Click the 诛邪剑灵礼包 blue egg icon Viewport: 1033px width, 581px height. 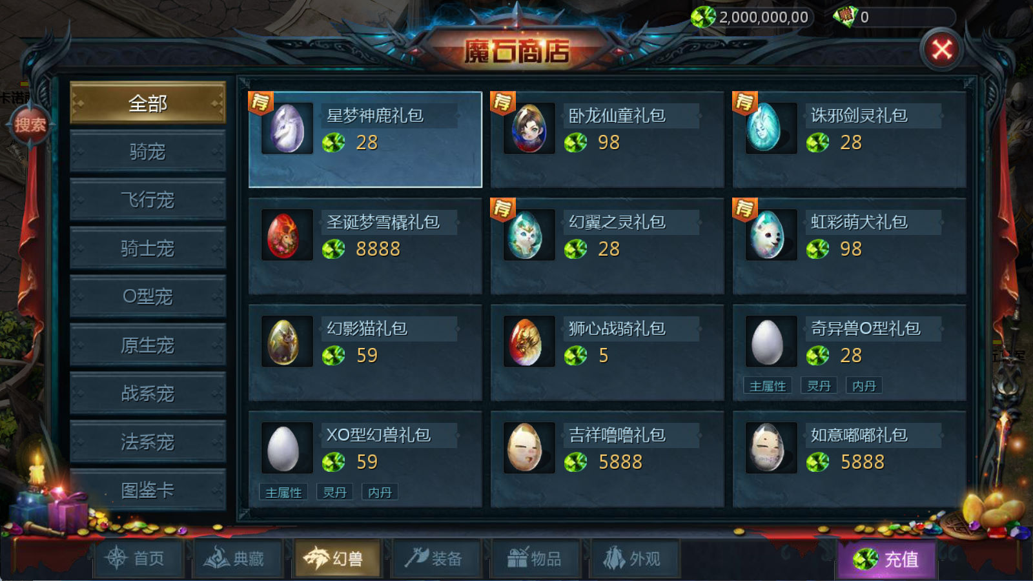(x=772, y=128)
